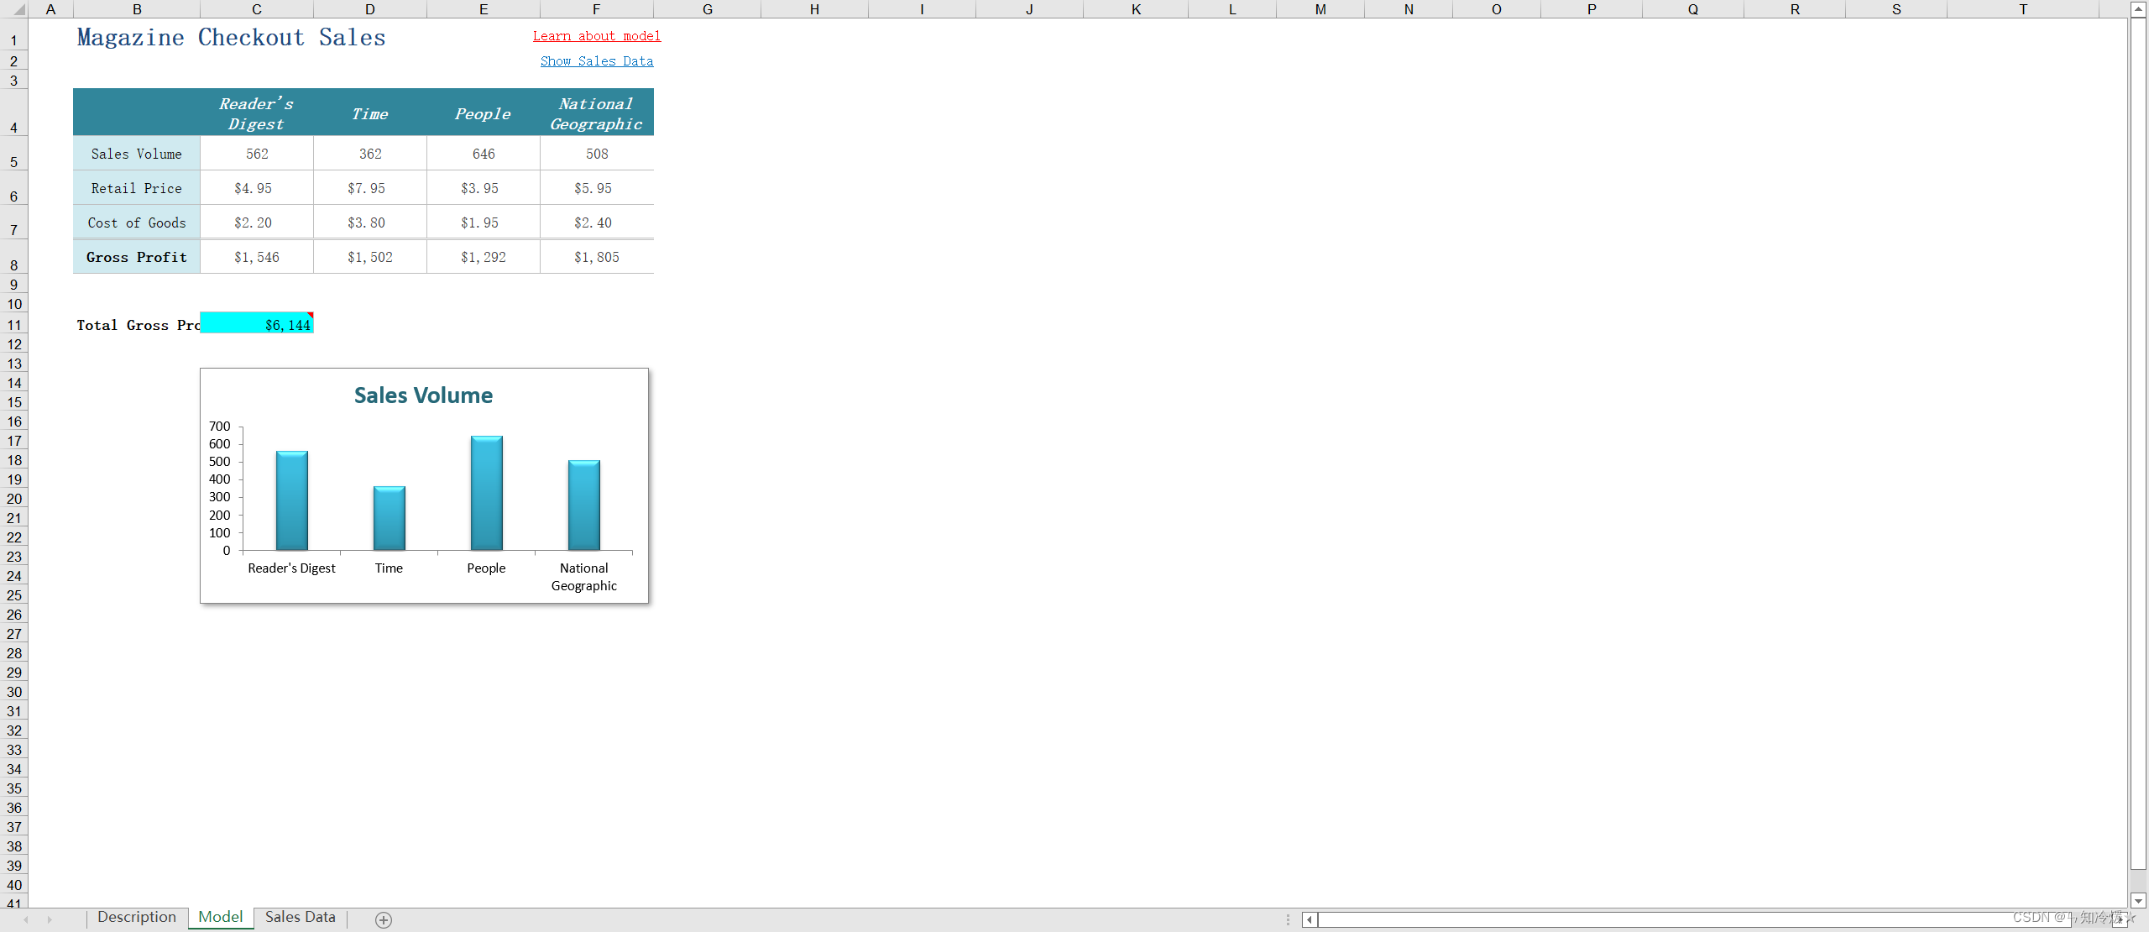
Task: Select column C header
Action: [256, 9]
